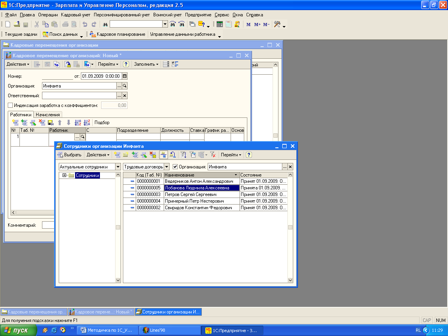Click the New document icon in main toolbar
Screen dimensions: 448x336
(8, 24)
